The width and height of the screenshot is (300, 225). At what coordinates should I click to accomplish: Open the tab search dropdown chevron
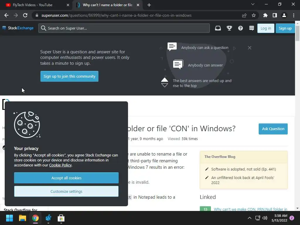pyautogui.click(x=253, y=4)
